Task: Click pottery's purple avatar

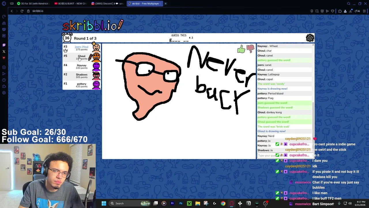Action: point(96,85)
